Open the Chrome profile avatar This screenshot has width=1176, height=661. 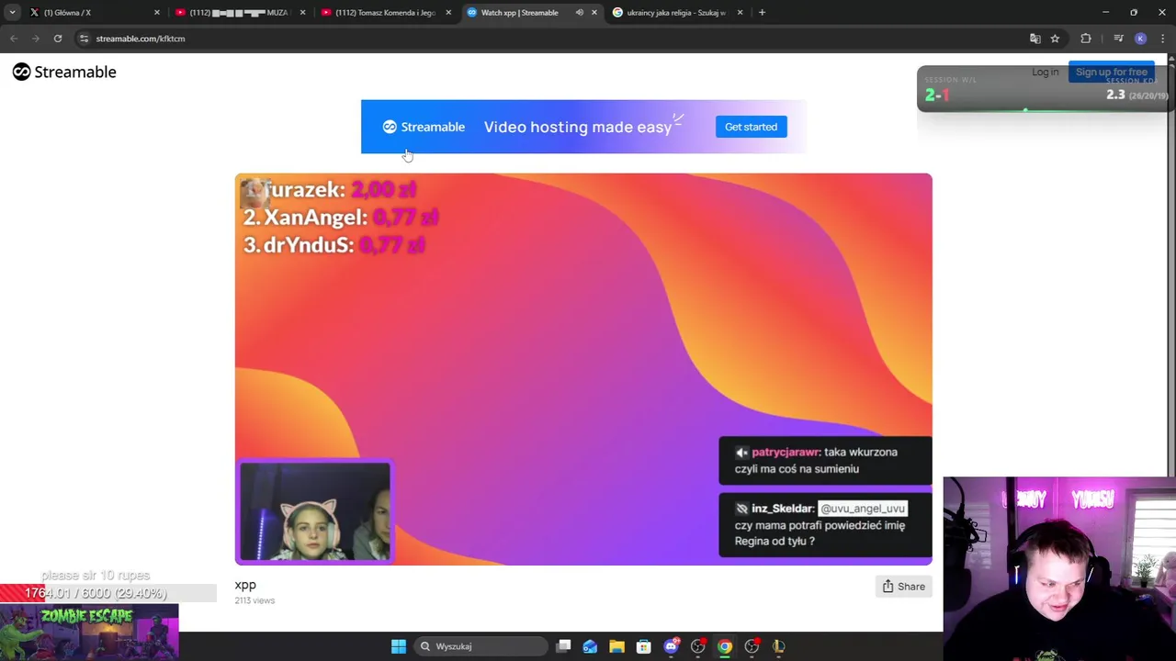point(1140,39)
